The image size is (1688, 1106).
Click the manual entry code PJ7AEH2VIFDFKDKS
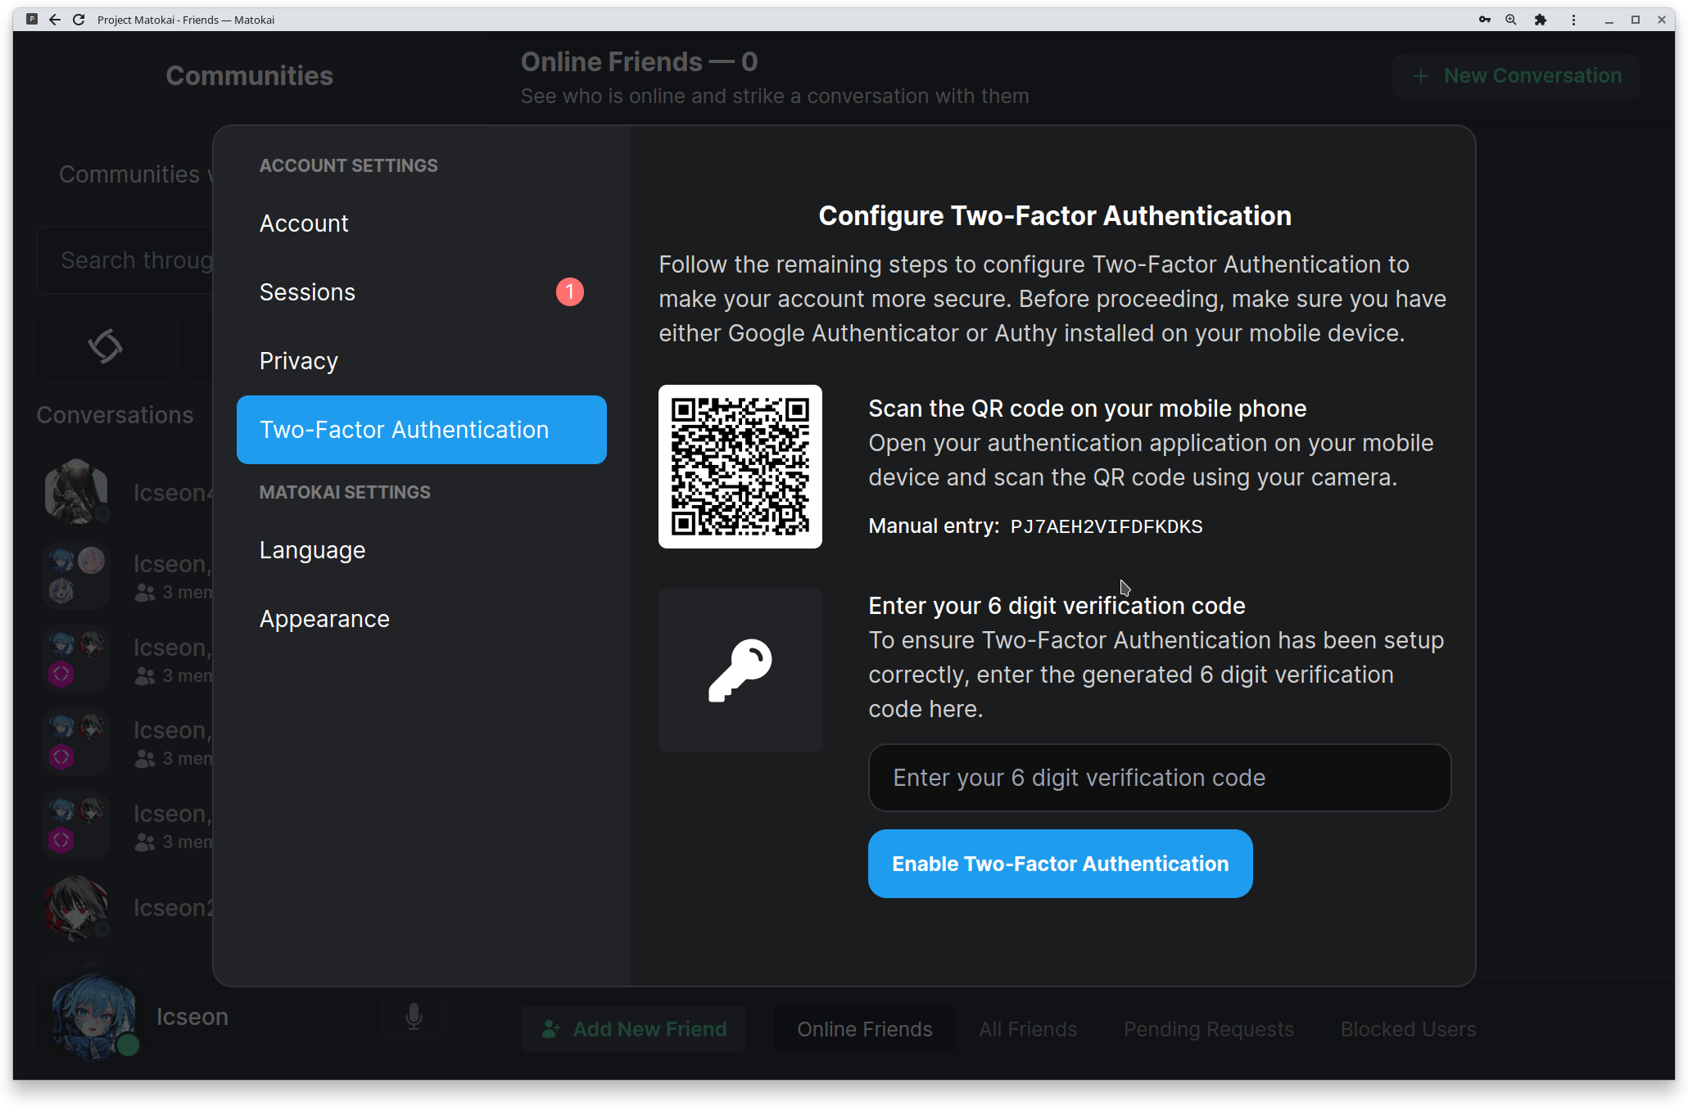pyautogui.click(x=1106, y=526)
